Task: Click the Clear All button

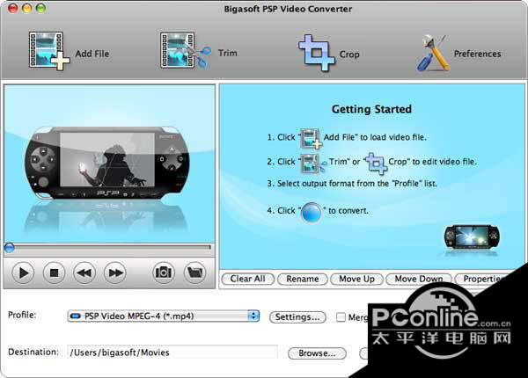Action: (248, 279)
